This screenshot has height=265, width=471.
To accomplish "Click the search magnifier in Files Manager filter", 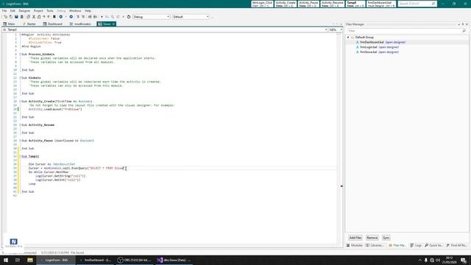I will 464,31.
